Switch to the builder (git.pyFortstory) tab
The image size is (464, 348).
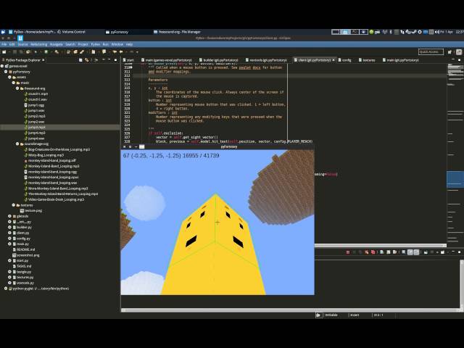219,60
